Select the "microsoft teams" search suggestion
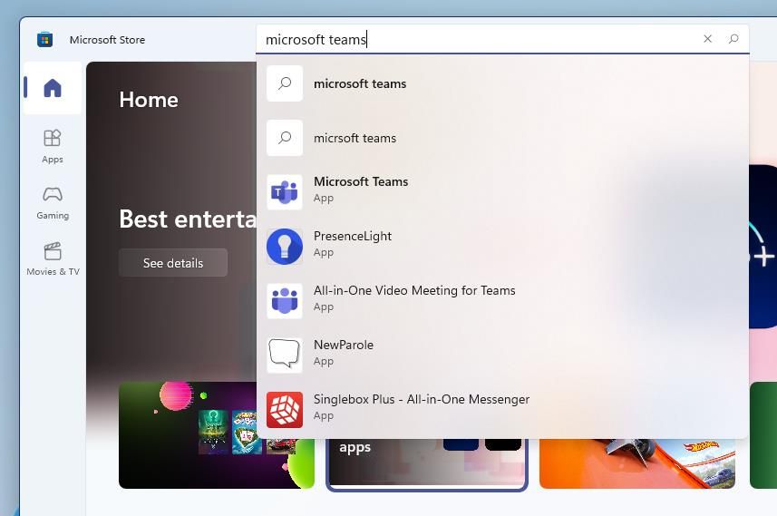This screenshot has height=516, width=777. click(502, 83)
